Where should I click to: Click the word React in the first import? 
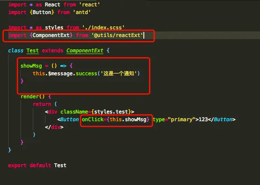52,5
